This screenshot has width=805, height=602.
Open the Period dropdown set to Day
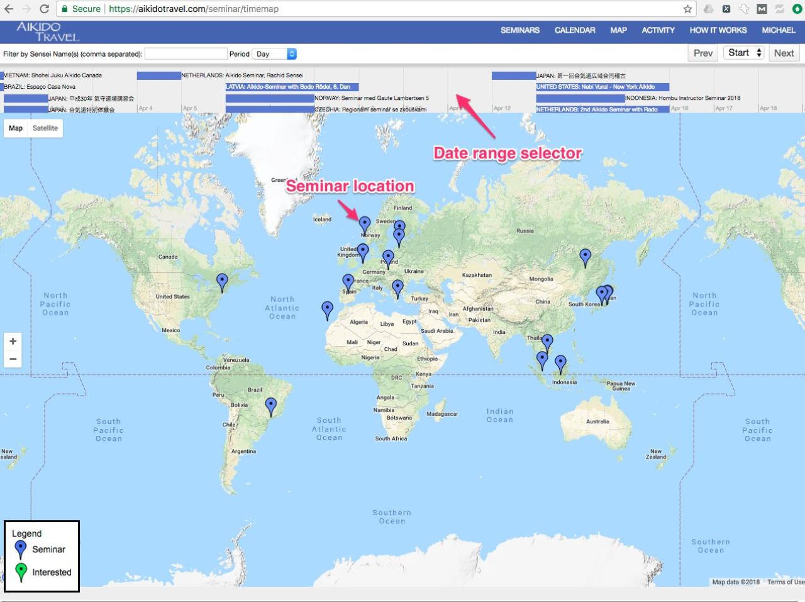tap(274, 54)
